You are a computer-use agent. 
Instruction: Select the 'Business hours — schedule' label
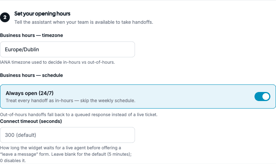(32, 75)
